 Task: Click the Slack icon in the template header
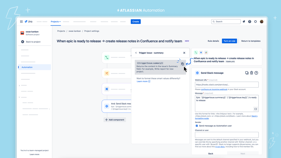[206, 53]
